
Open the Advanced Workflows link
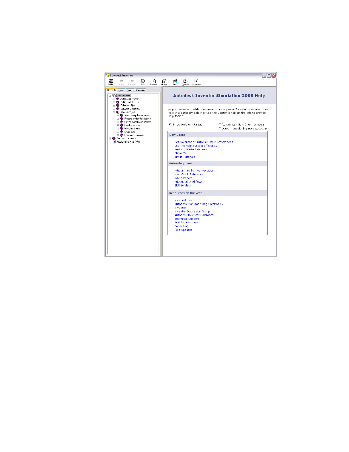coord(188,182)
